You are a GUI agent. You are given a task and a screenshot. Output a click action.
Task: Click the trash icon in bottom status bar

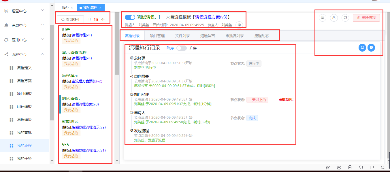(350, 167)
